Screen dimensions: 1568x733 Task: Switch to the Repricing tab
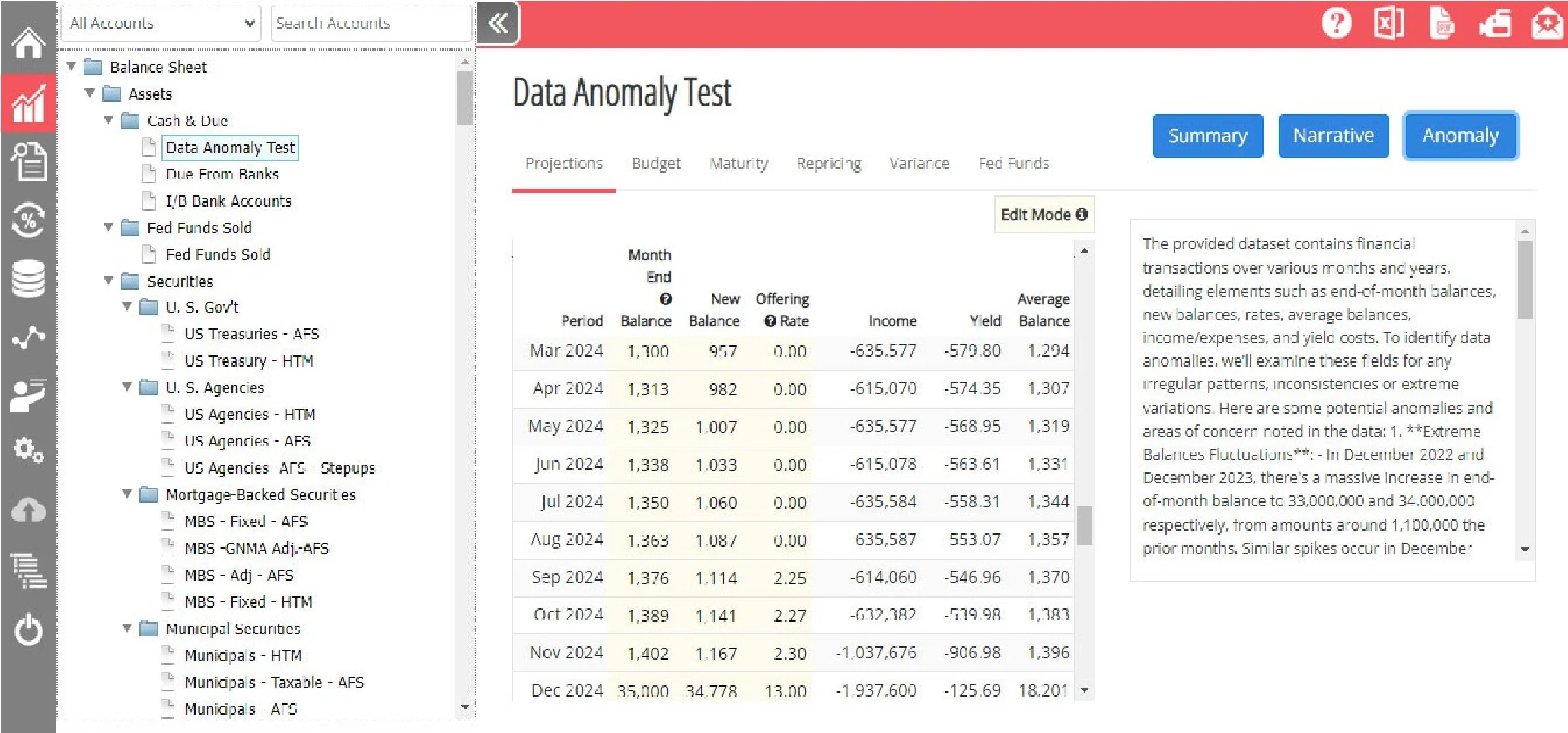click(x=829, y=163)
